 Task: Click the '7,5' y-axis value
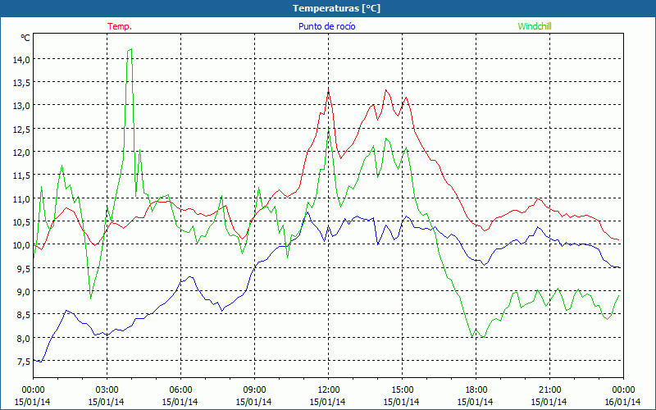(24, 362)
